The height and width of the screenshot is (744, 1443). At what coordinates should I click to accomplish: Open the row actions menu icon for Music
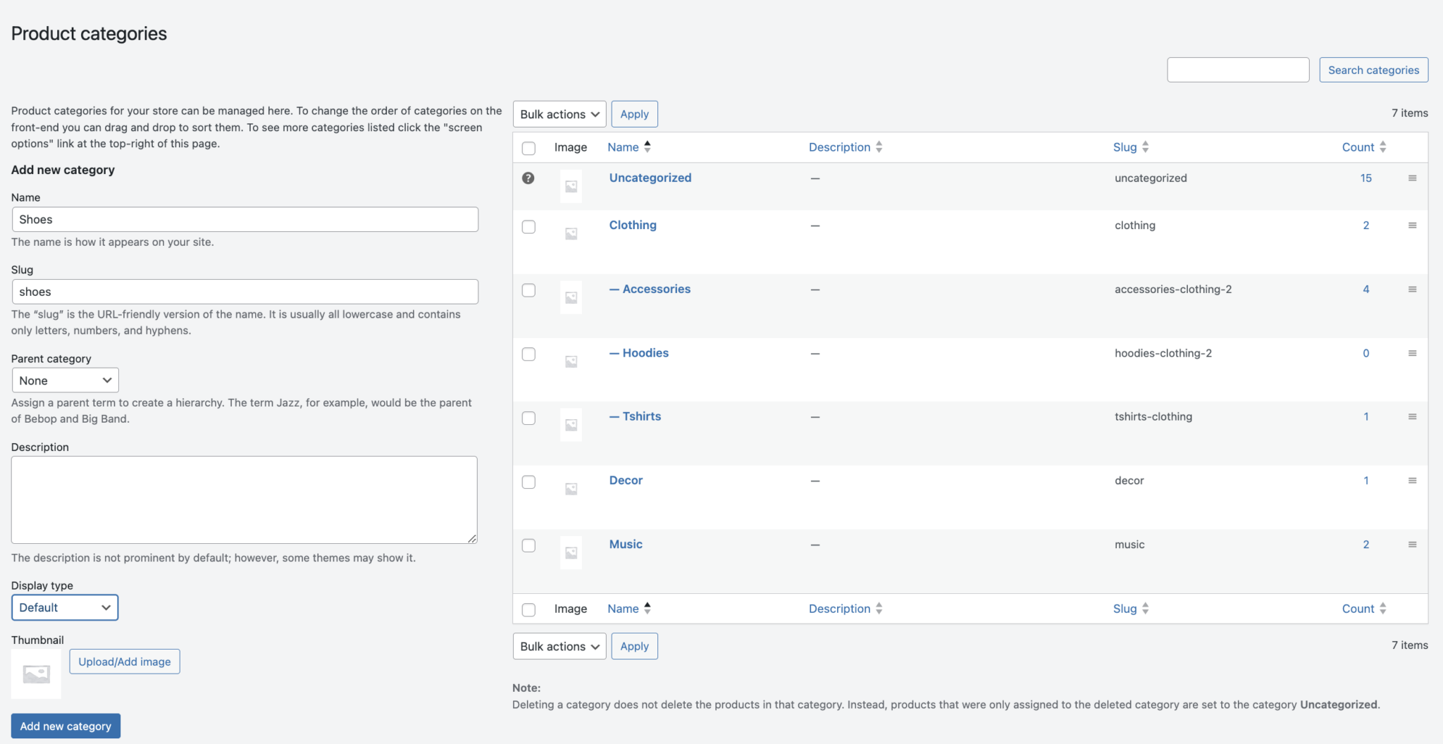click(x=1413, y=544)
